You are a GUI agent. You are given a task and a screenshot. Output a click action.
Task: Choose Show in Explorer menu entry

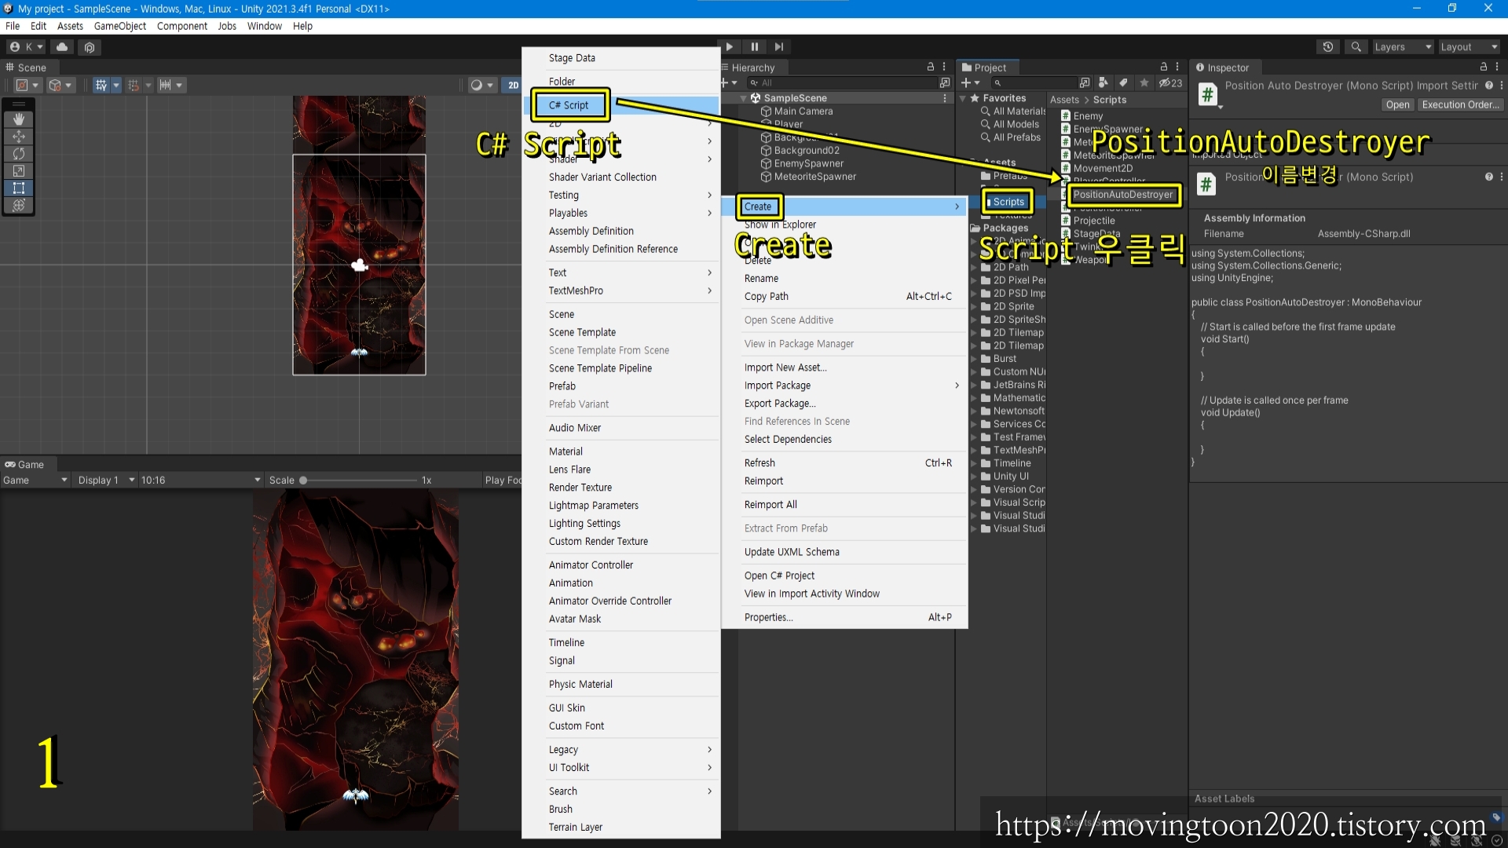click(x=844, y=225)
